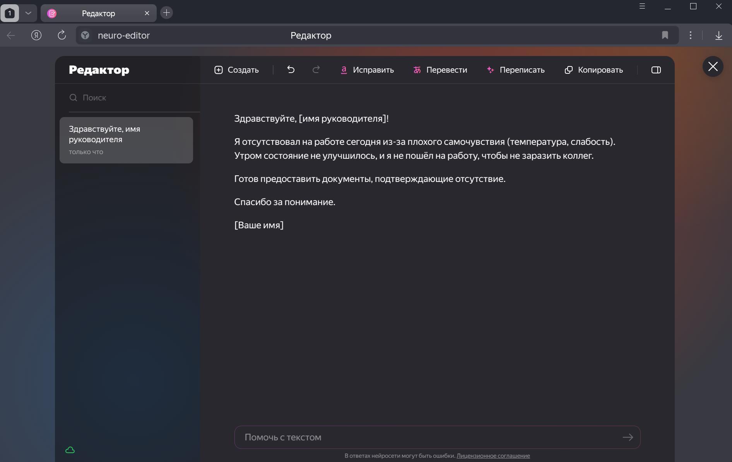Click the green cloud sync icon

(70, 450)
